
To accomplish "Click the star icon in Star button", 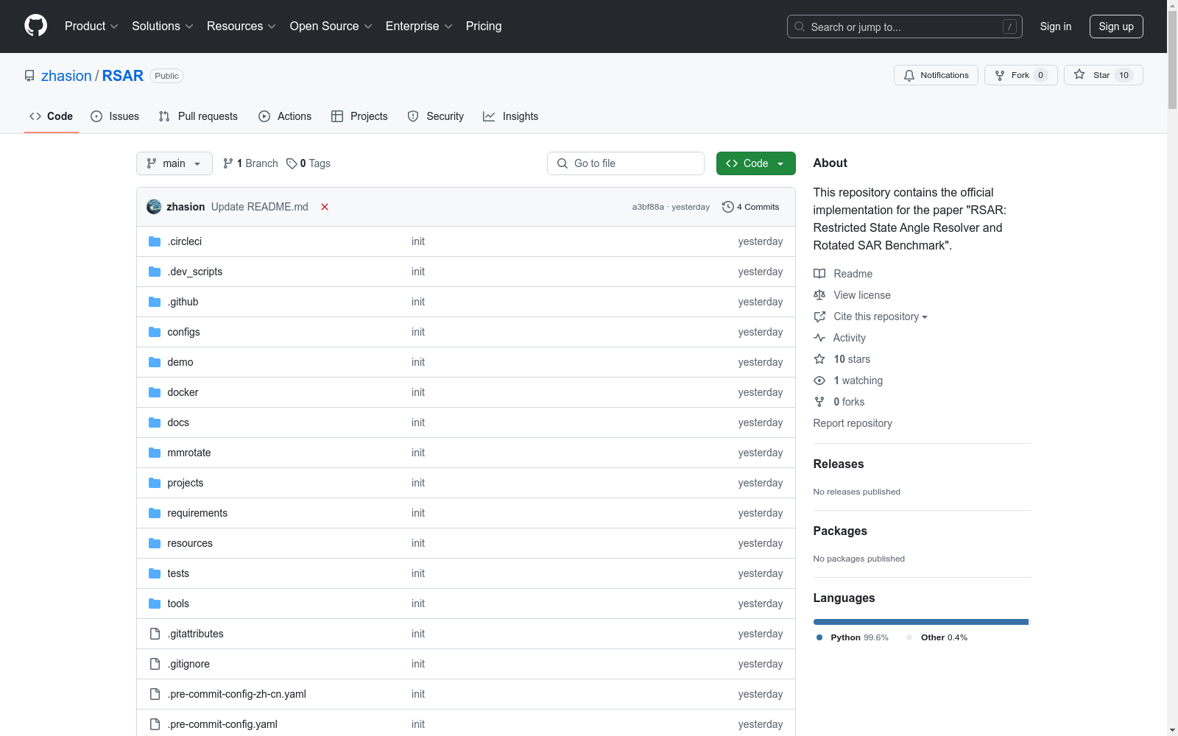I will click(x=1079, y=74).
